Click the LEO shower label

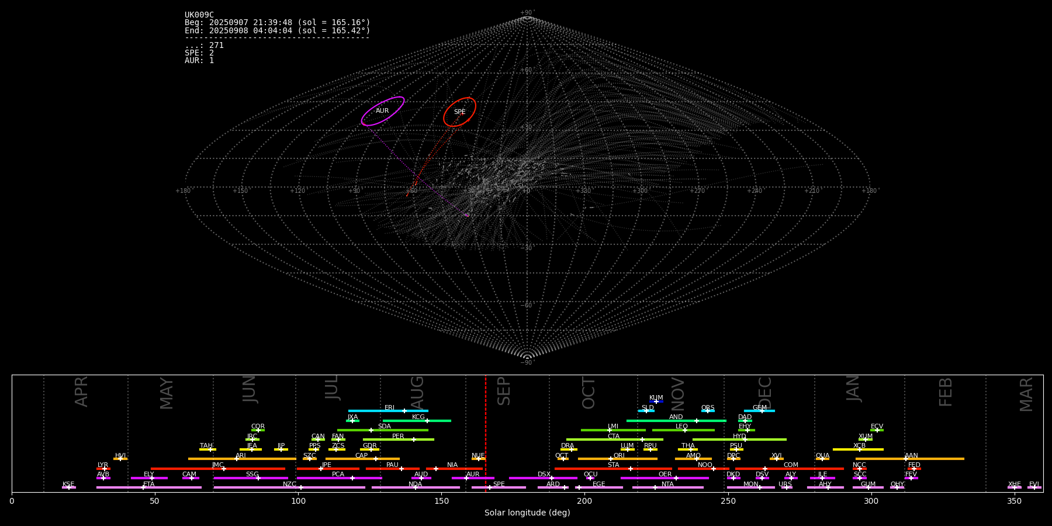[682, 427]
